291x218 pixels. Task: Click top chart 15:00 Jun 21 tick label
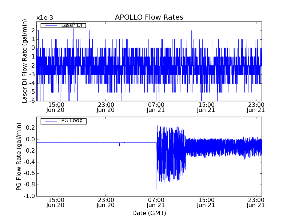[x=206, y=108]
